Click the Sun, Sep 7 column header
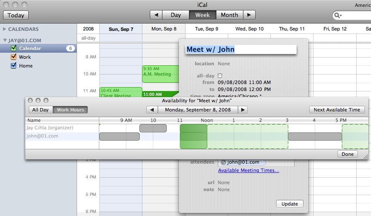 click(121, 29)
